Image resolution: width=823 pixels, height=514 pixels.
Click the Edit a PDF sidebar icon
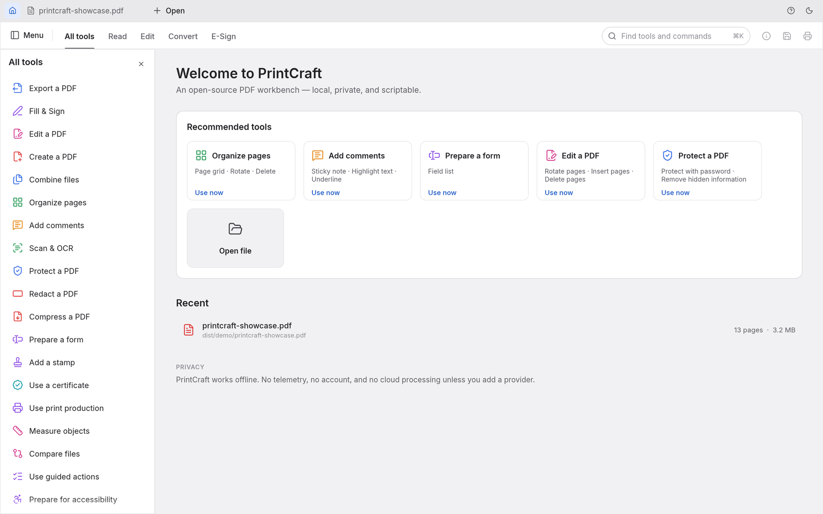click(17, 134)
